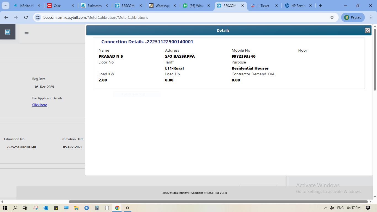
Task: Click the page vertical scrollbar
Action: (x=375, y=59)
